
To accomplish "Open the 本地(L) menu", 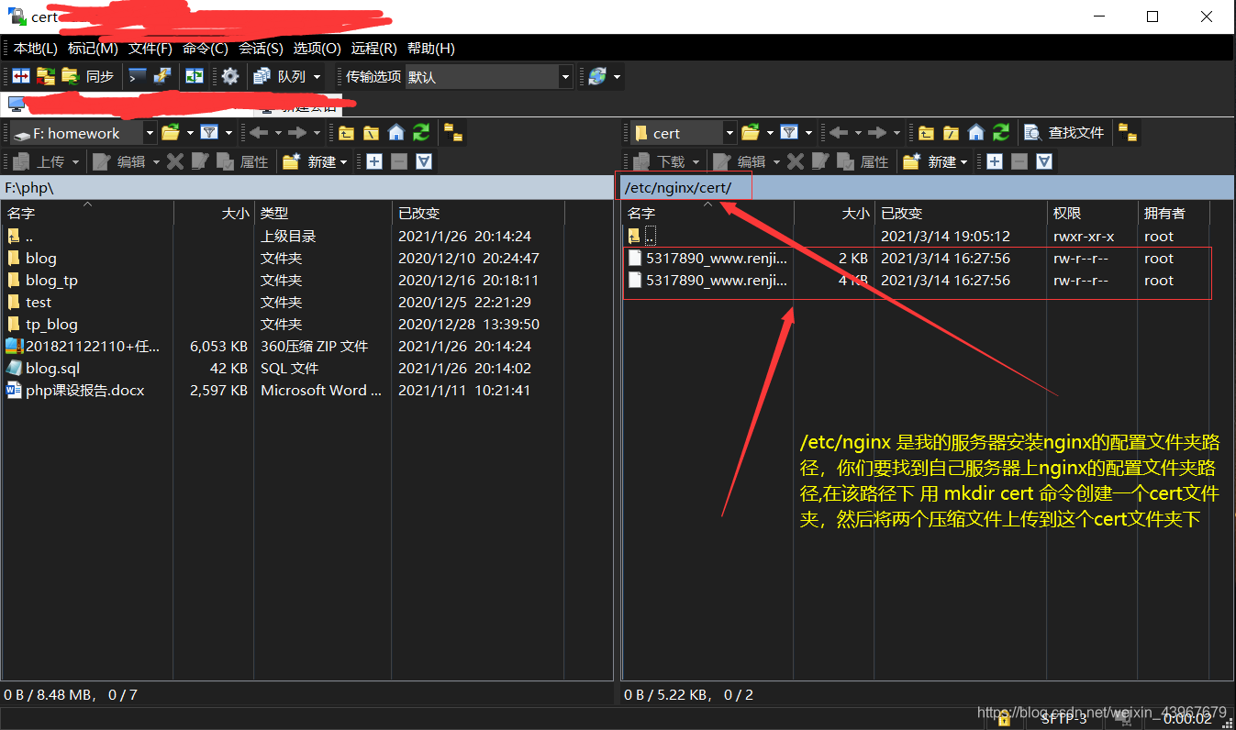I will (35, 48).
